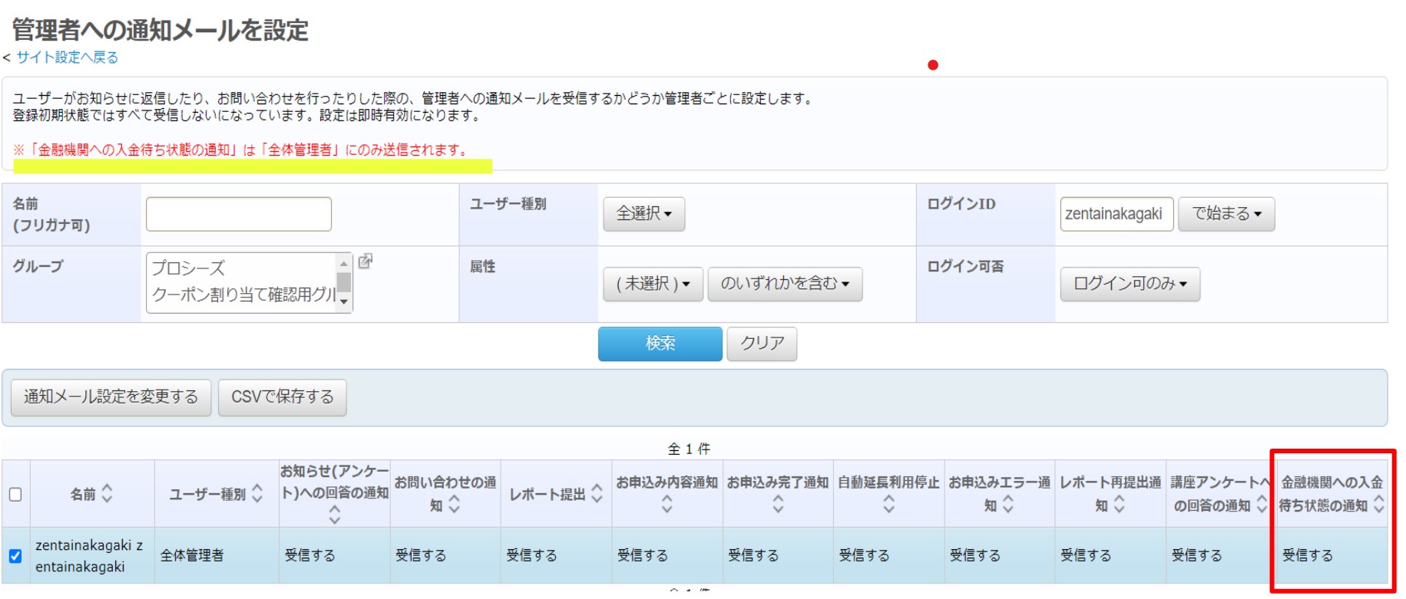The image size is (1406, 599).
Task: Open group selection popup icon
Action: click(x=366, y=262)
